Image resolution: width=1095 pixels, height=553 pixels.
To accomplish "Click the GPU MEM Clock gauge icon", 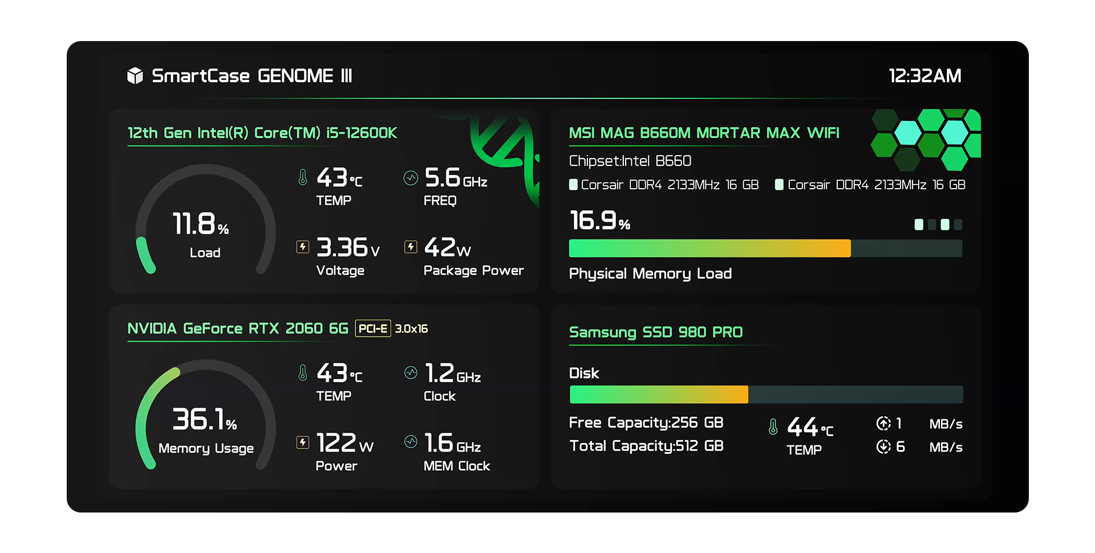I will 411,442.
